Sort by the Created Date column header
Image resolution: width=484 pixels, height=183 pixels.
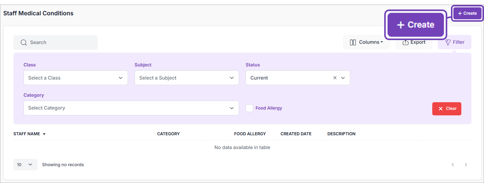(296, 134)
